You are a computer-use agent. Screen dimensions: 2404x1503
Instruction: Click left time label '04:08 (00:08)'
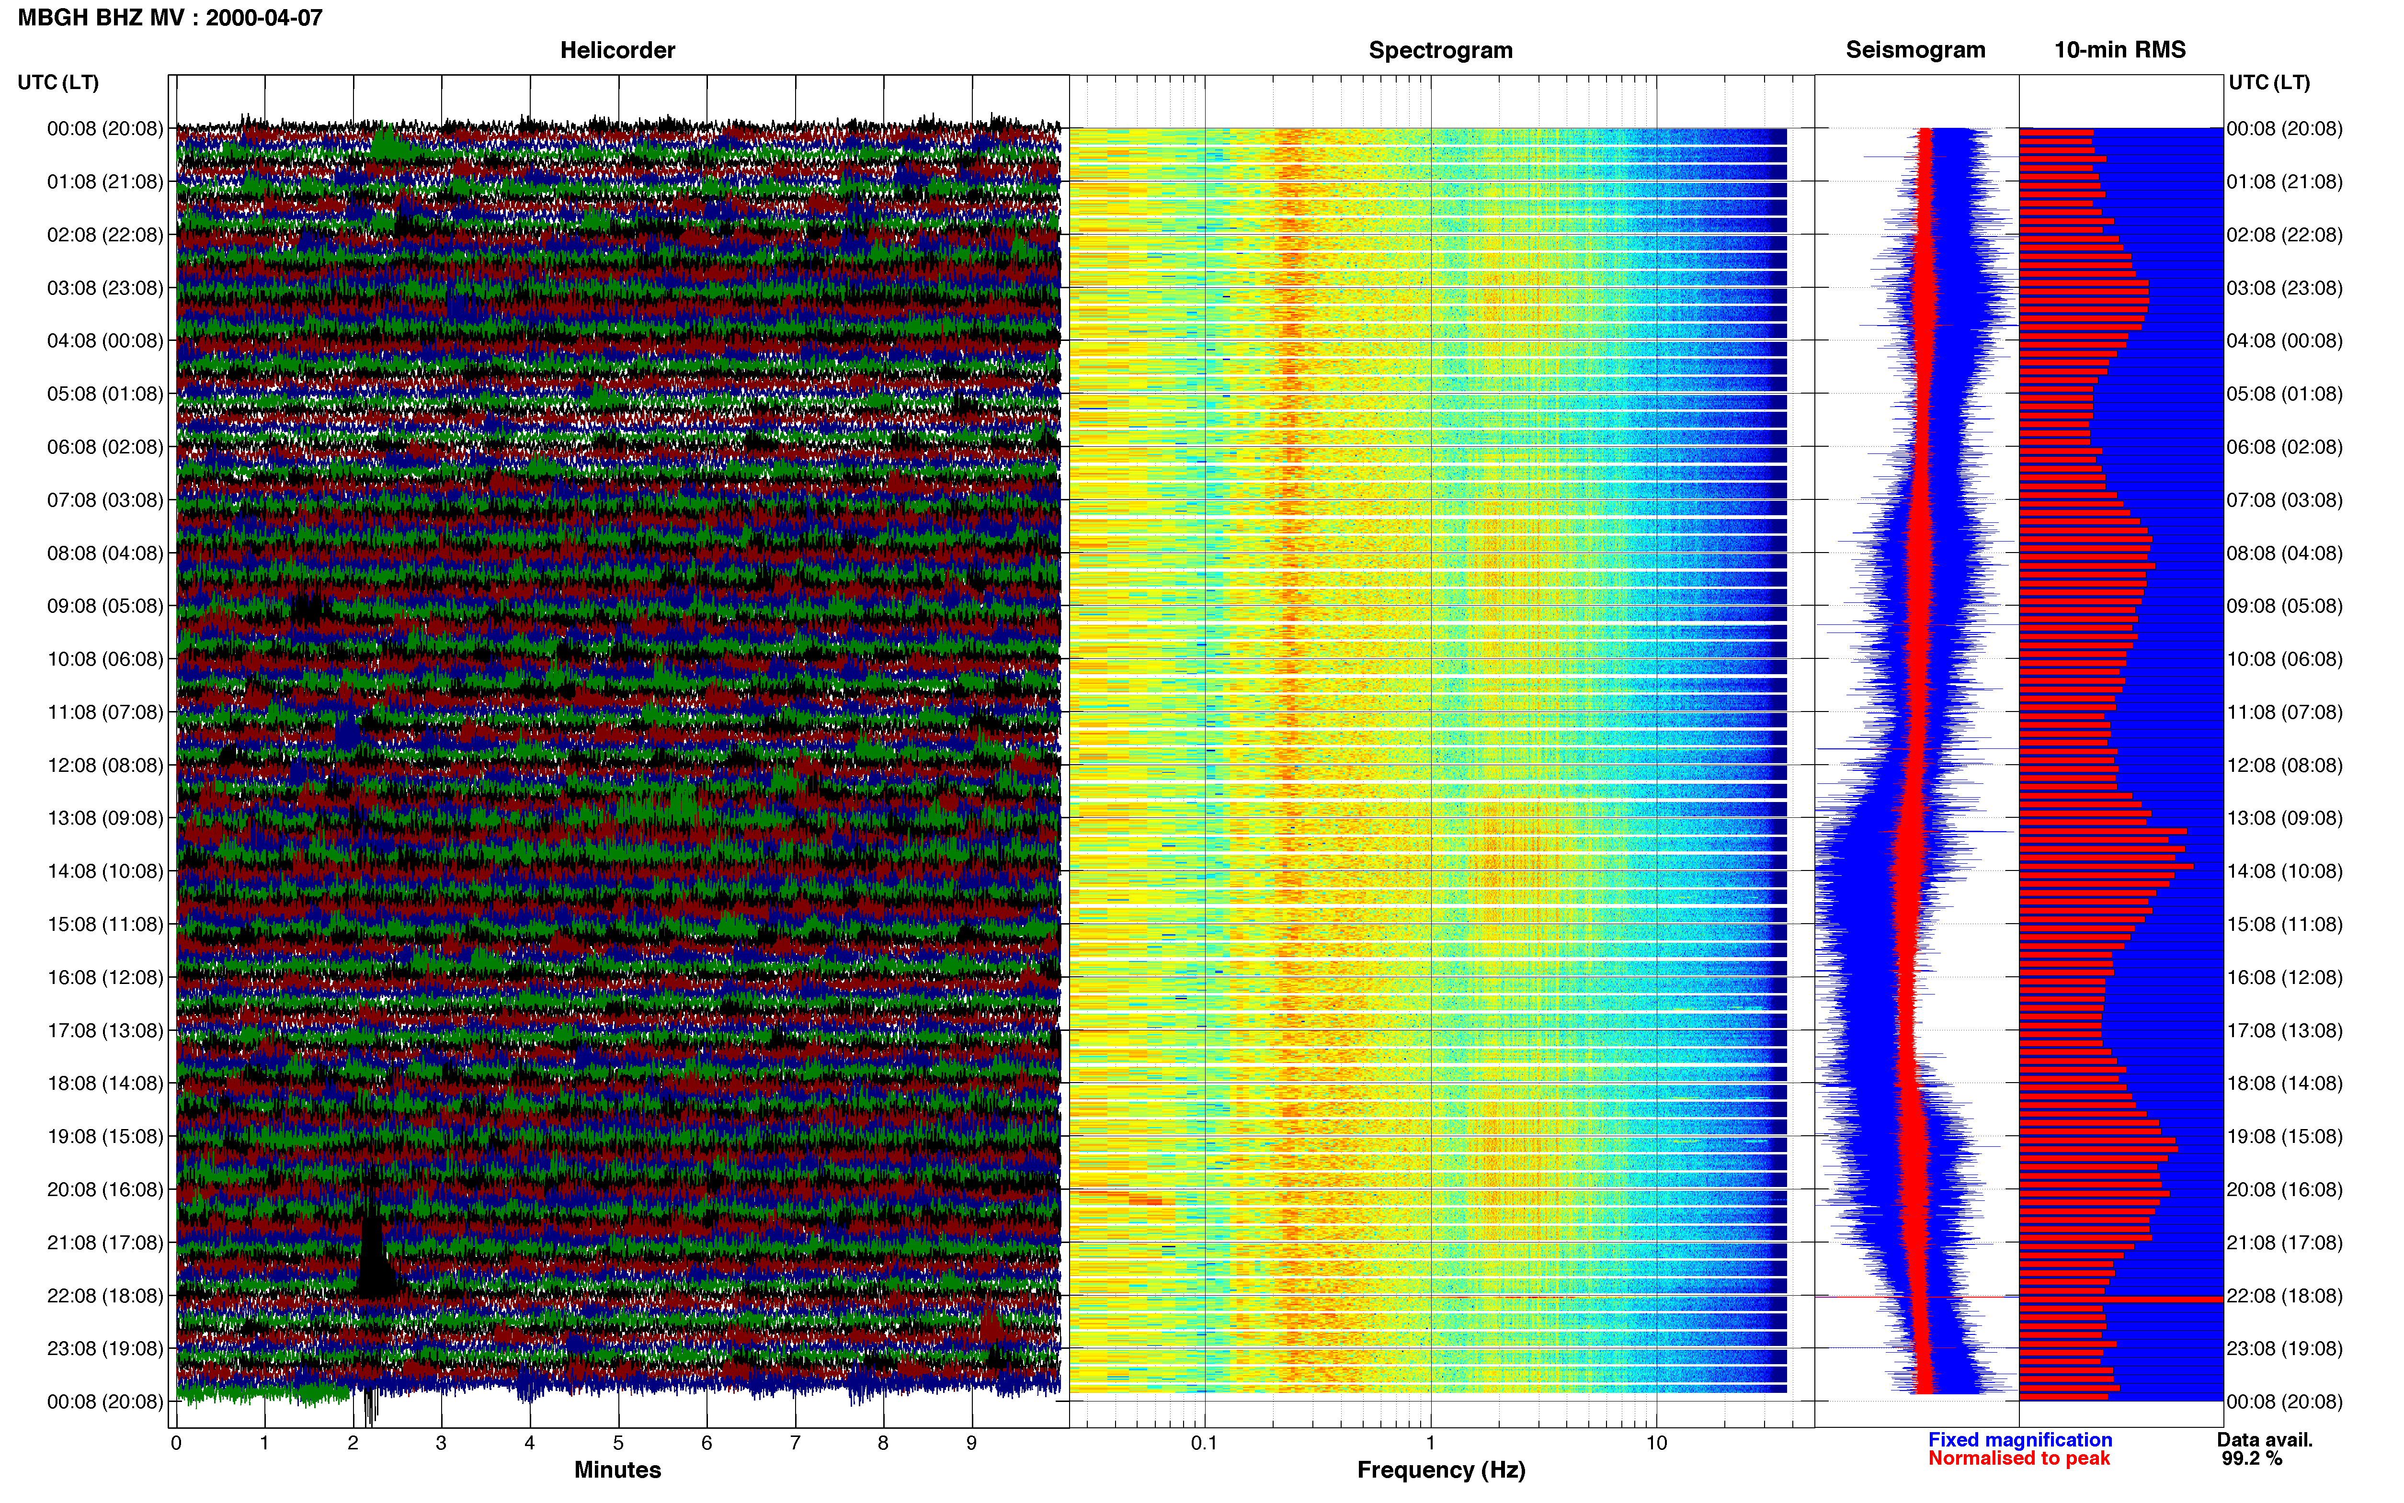(105, 341)
